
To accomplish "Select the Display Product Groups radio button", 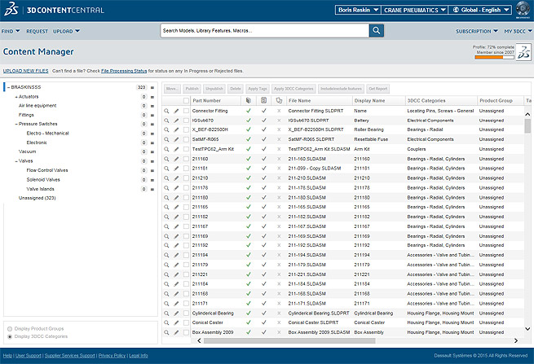I will click(10, 327).
